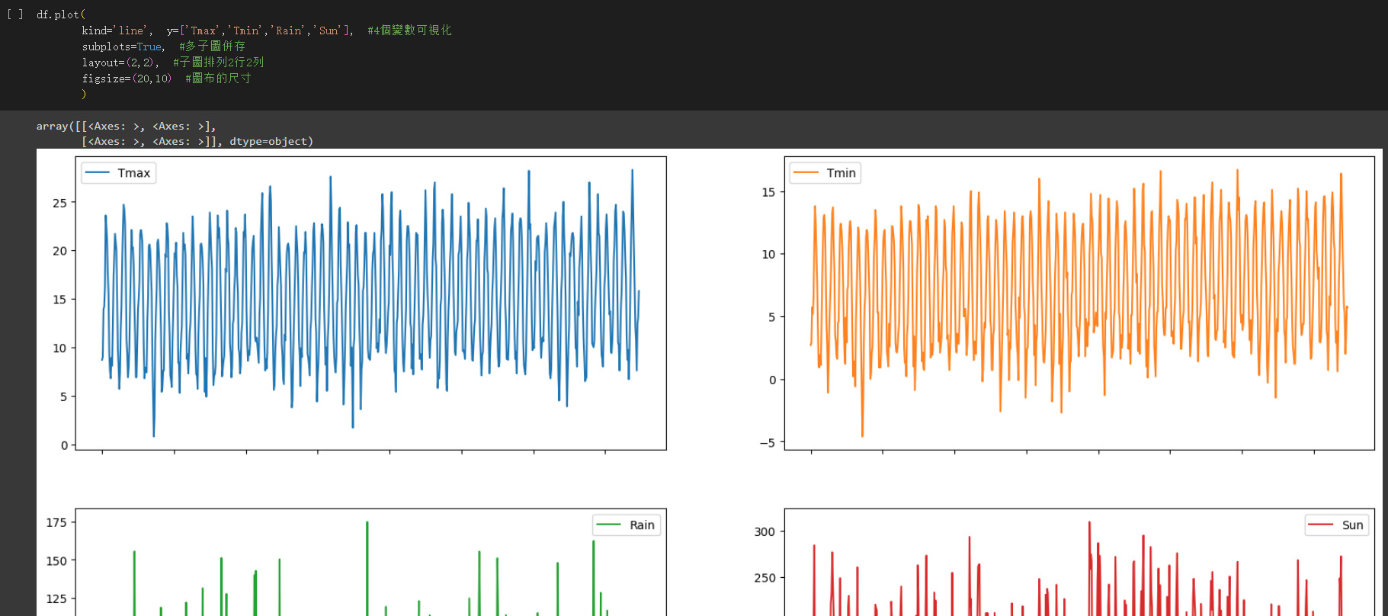
Task: Click the #圖布的尺寸 comment
Action: [218, 79]
